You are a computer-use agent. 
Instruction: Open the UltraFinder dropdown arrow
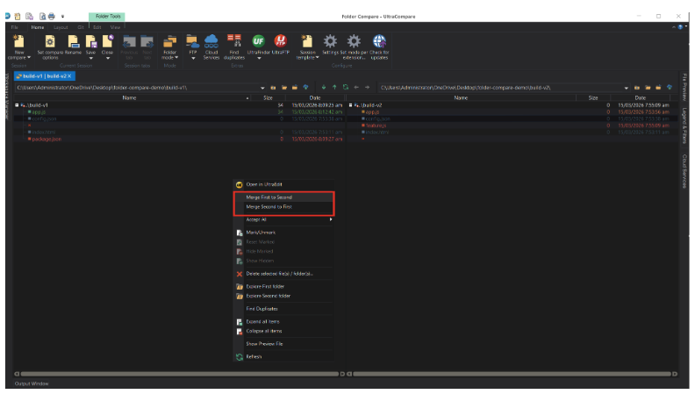click(x=259, y=58)
